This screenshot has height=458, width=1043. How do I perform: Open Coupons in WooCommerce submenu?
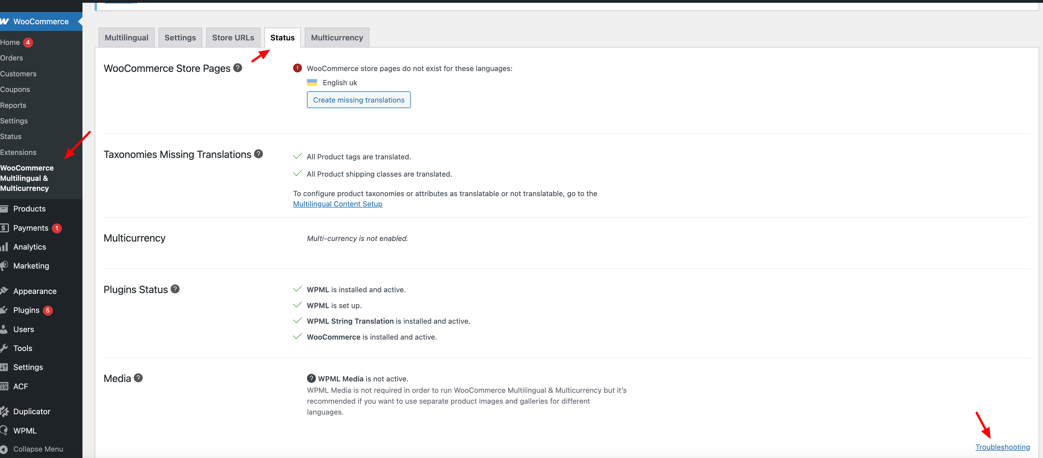click(15, 89)
